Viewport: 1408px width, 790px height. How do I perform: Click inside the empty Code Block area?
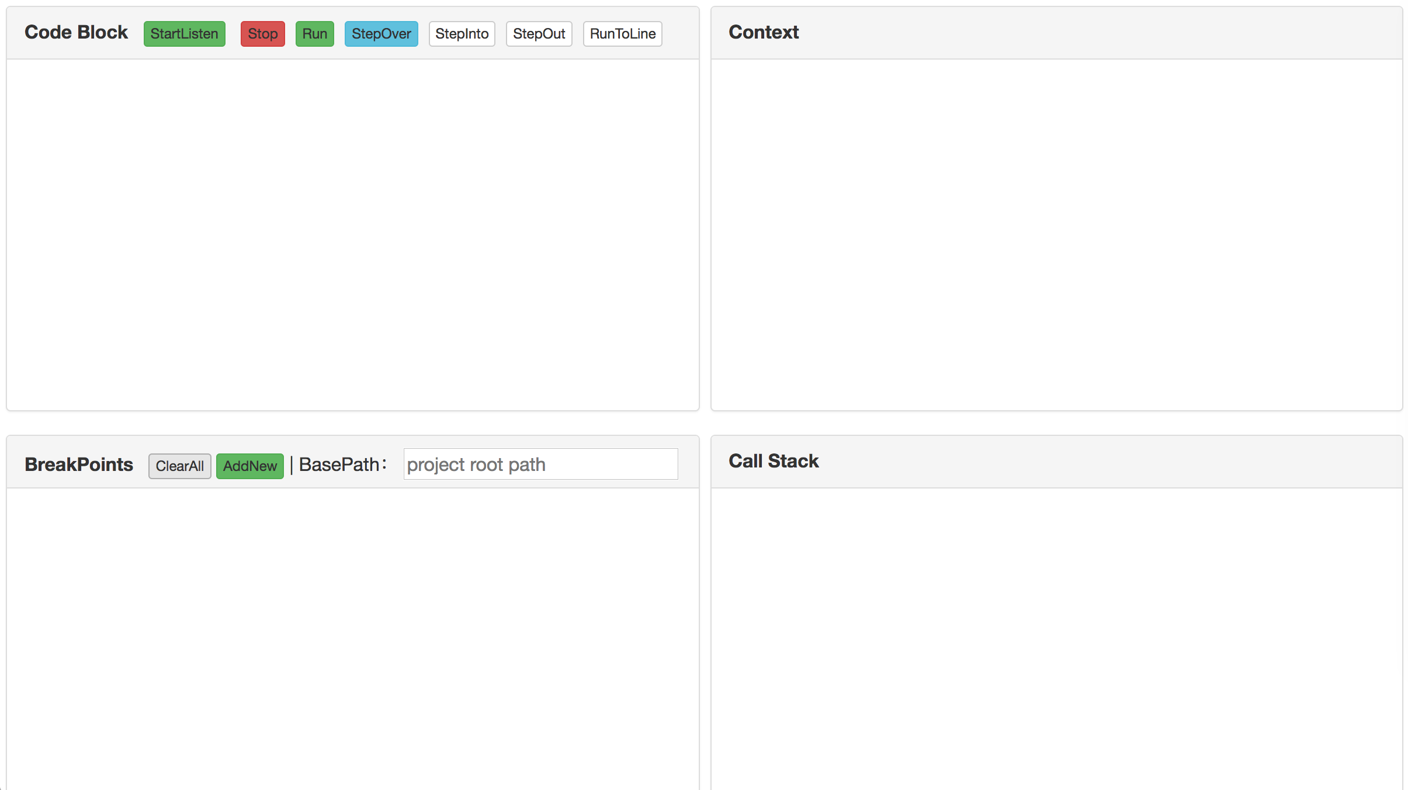352,234
